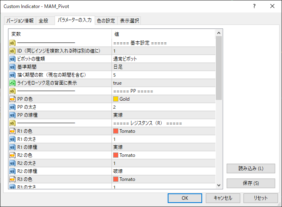Click the 123 icon beside R2 の線種
Image resolution: width=282 pixels, height=207 pixels.
pos(12,171)
